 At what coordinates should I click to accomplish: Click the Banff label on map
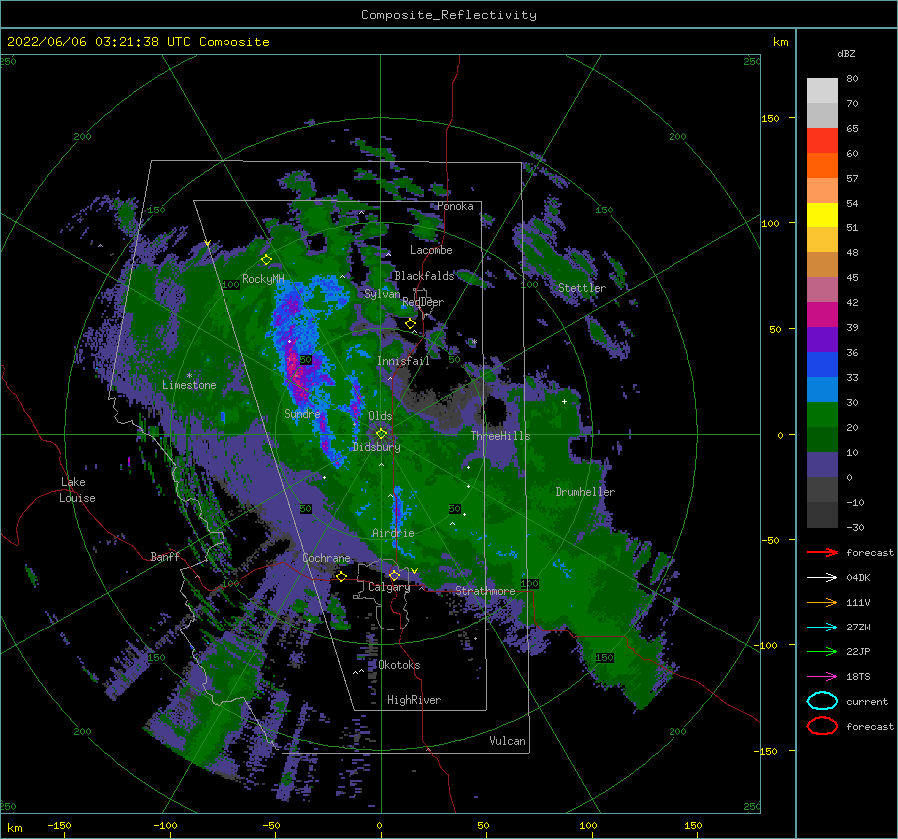(165, 556)
